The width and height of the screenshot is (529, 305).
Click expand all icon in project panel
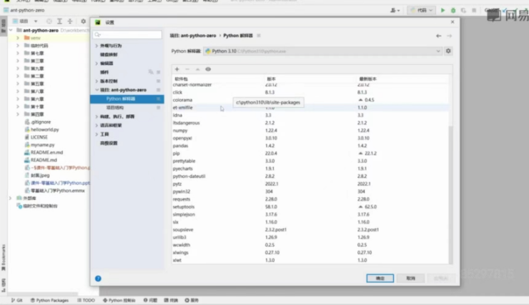pos(60,21)
